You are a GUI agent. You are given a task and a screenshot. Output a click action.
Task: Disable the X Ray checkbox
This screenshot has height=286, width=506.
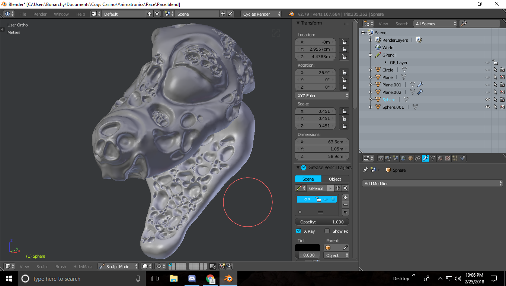[x=298, y=231]
